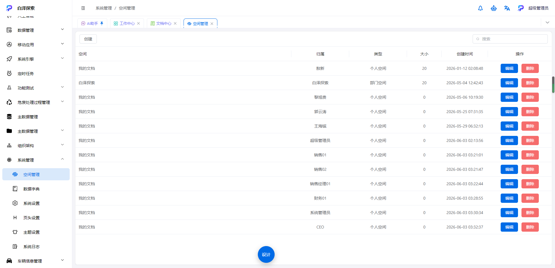Viewport: 555px width, 268px height.
Task: Click the 数据字典 book icon
Action: (15, 189)
